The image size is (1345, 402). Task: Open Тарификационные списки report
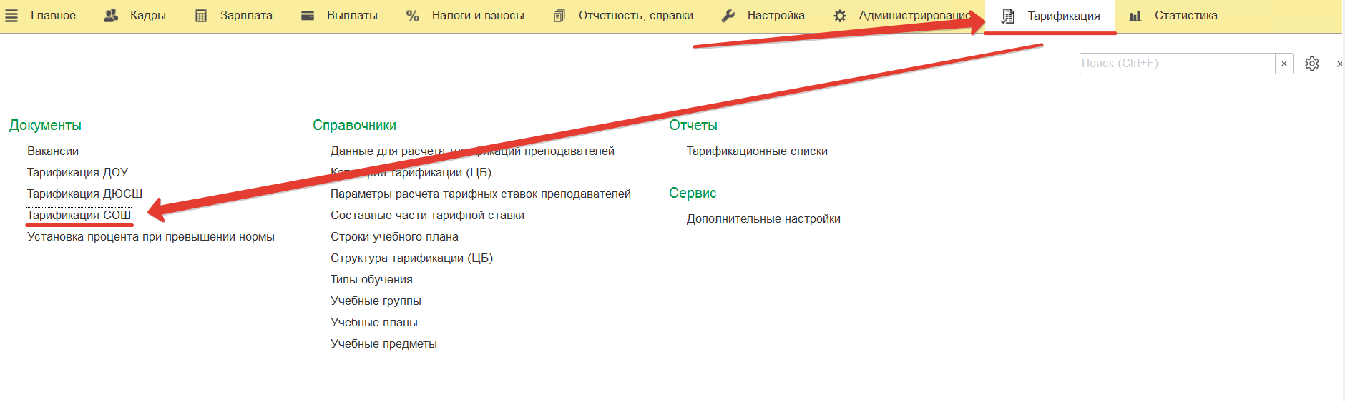pos(757,151)
